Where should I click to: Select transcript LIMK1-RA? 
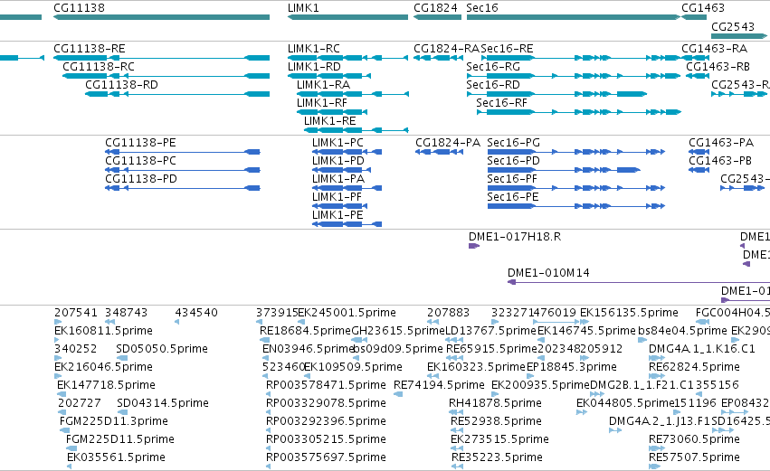353,94
